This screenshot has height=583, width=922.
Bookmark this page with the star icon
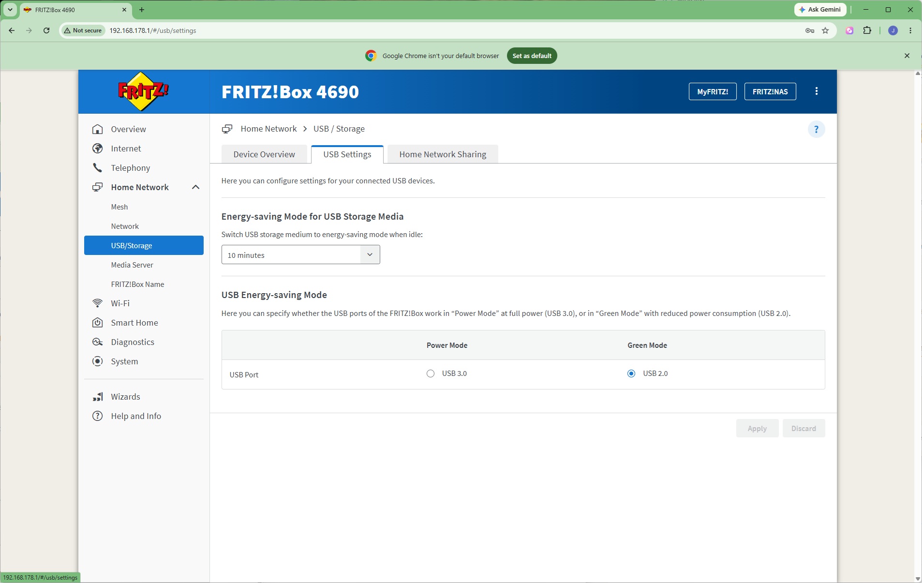825,30
